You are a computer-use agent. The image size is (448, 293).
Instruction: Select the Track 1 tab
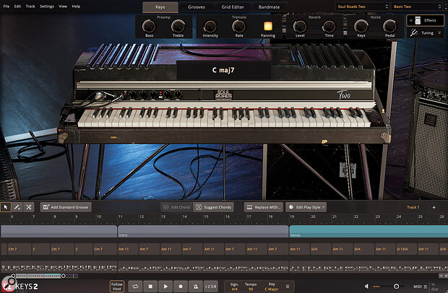[x=413, y=207]
